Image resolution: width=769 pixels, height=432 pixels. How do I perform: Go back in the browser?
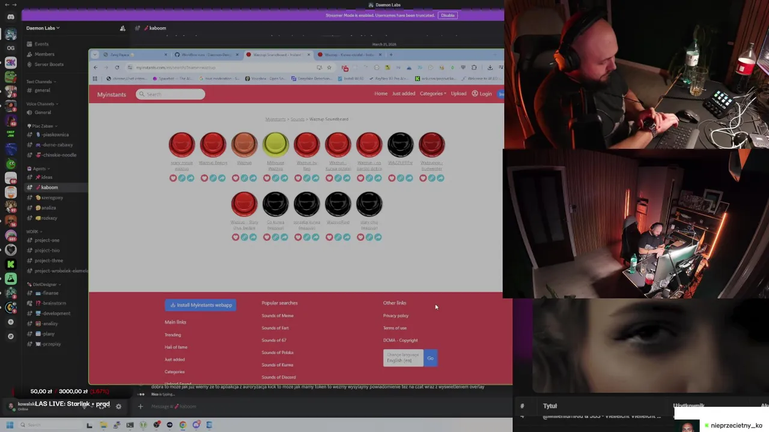(x=95, y=67)
